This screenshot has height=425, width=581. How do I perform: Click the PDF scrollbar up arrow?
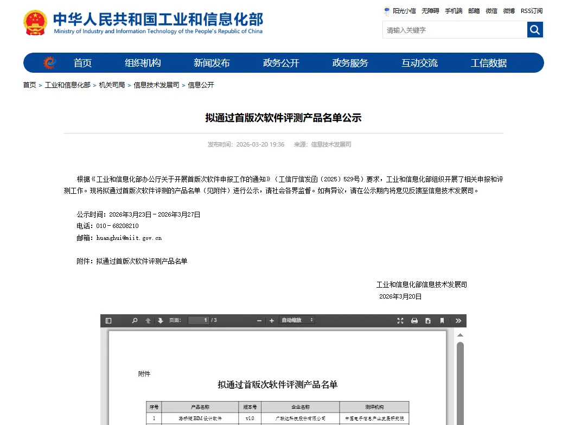pos(460,335)
